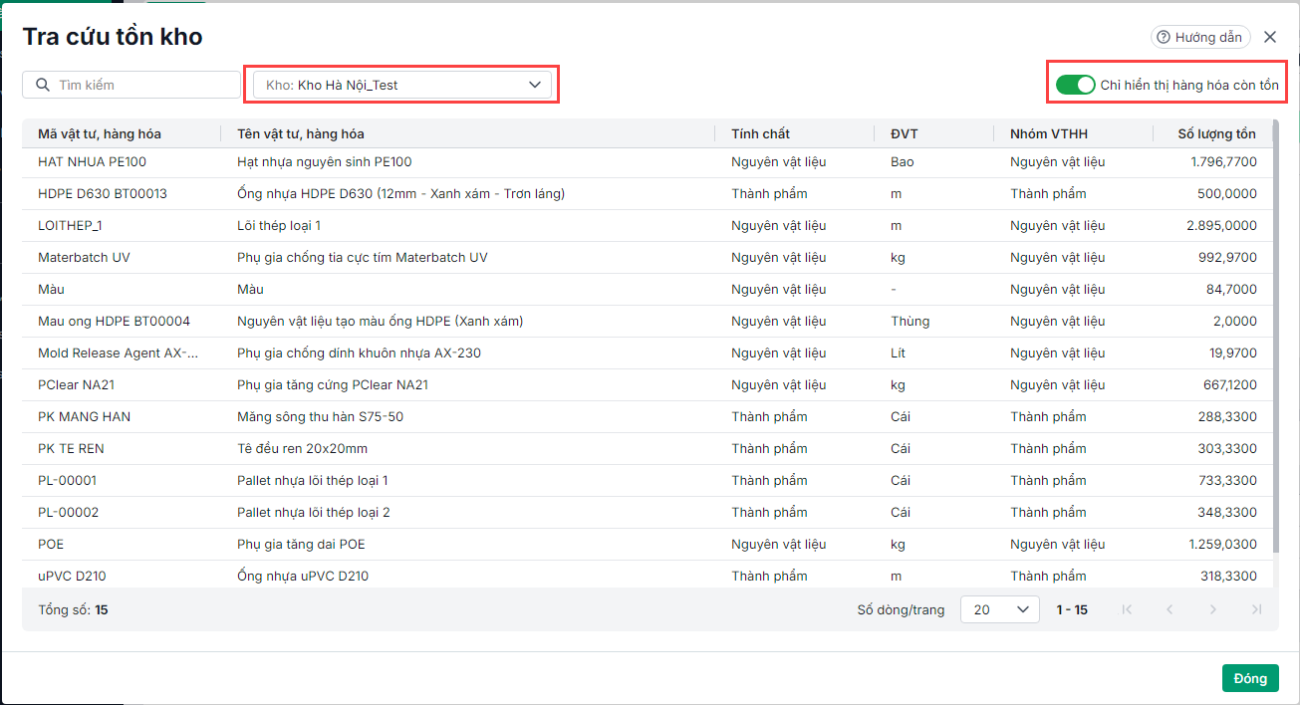
Task: Click the table vertical scrollbar
Action: point(1275,339)
